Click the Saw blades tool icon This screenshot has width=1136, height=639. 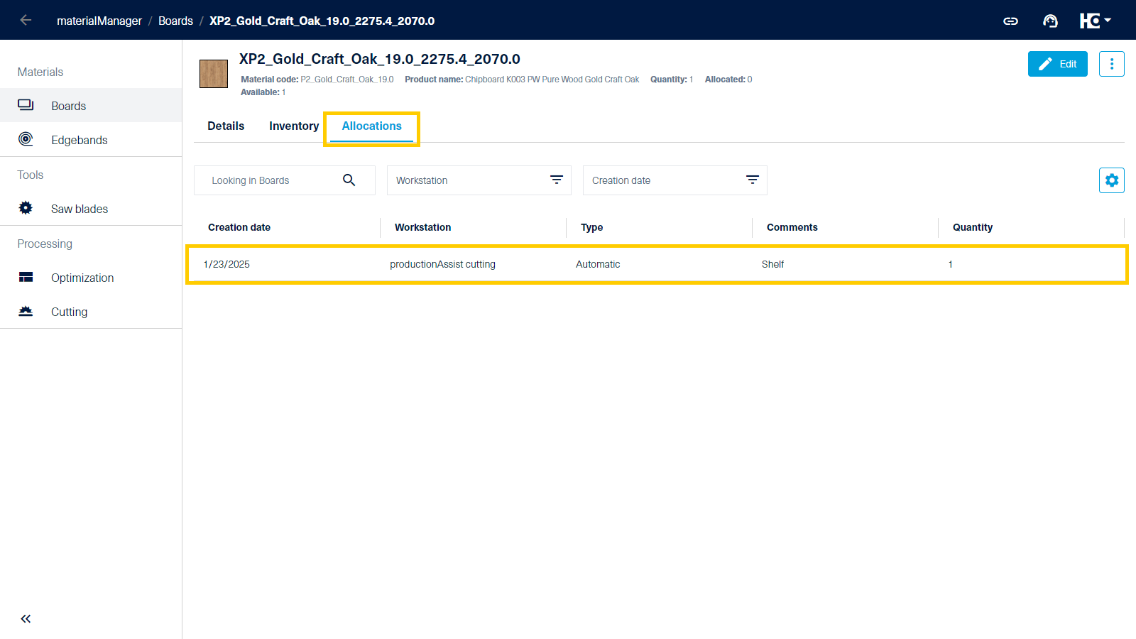point(25,207)
